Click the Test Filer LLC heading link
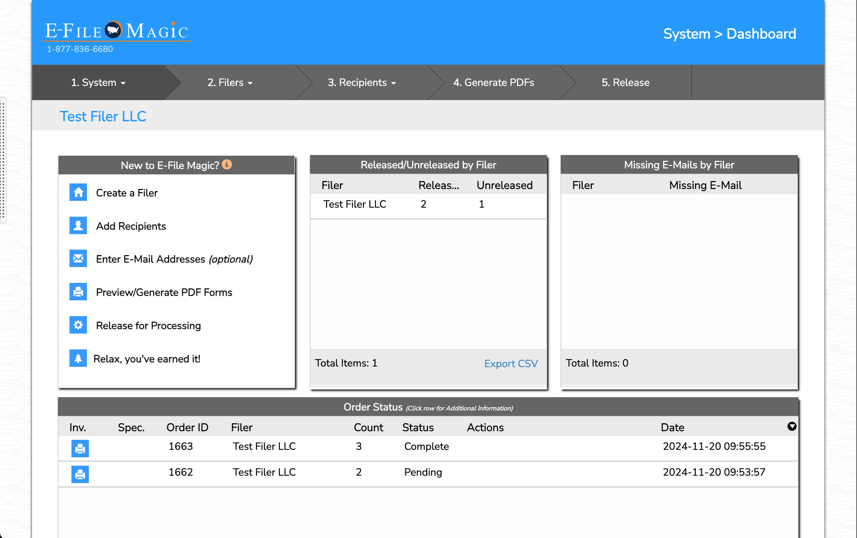The width and height of the screenshot is (857, 538). click(x=102, y=116)
